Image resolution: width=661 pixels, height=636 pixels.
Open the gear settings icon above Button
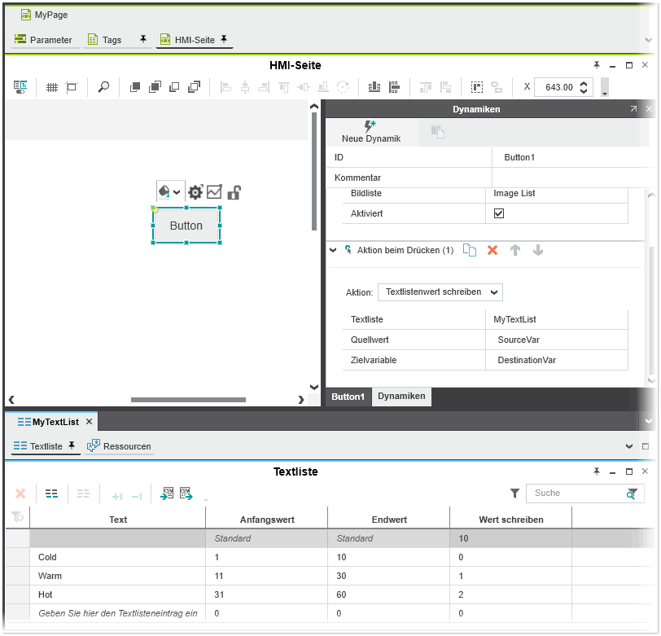click(x=195, y=192)
